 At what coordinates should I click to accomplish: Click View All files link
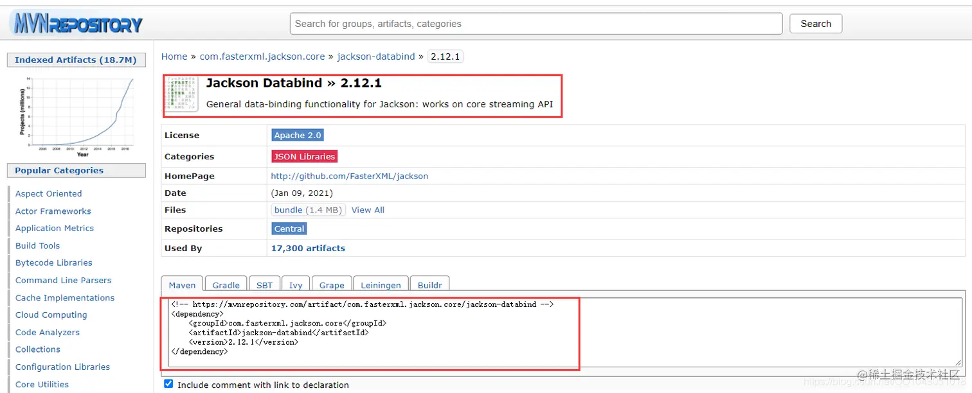(368, 210)
